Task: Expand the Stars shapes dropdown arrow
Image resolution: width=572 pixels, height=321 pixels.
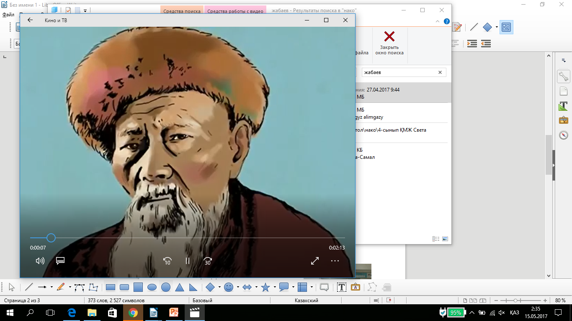Action: [275, 287]
